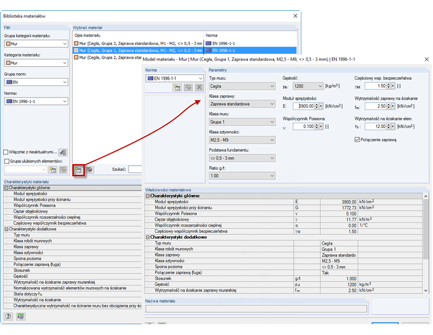Collapse Charakterystyki główne in Właściwości materiałowe table

(x=148, y=196)
